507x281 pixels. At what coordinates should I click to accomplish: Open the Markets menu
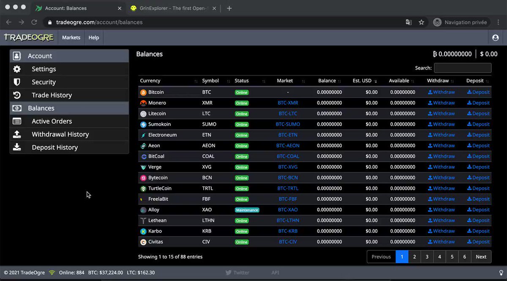[x=71, y=38]
